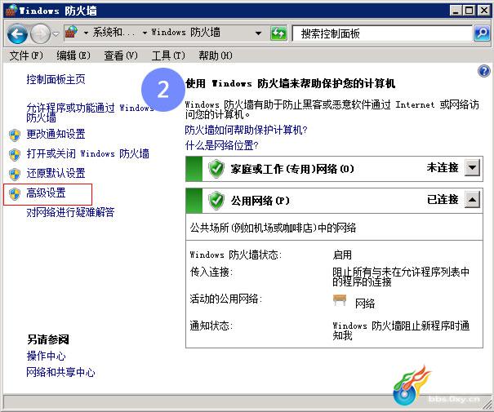Collapse the 公用网络(P) section arrow
This screenshot has width=494, height=412.
click(472, 199)
